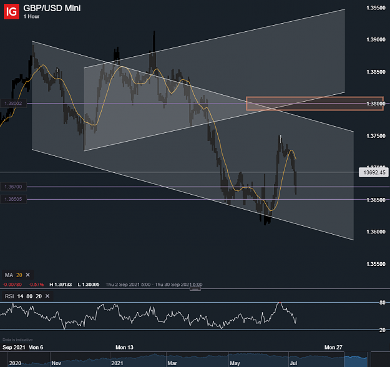Viewport: 390px width, 367px height.
Task: Click the 1 Hour timeframe label
Action: pos(31,16)
